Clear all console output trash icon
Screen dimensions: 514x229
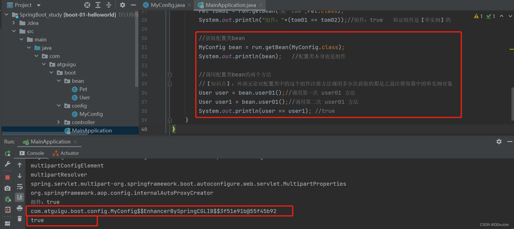click(x=20, y=219)
